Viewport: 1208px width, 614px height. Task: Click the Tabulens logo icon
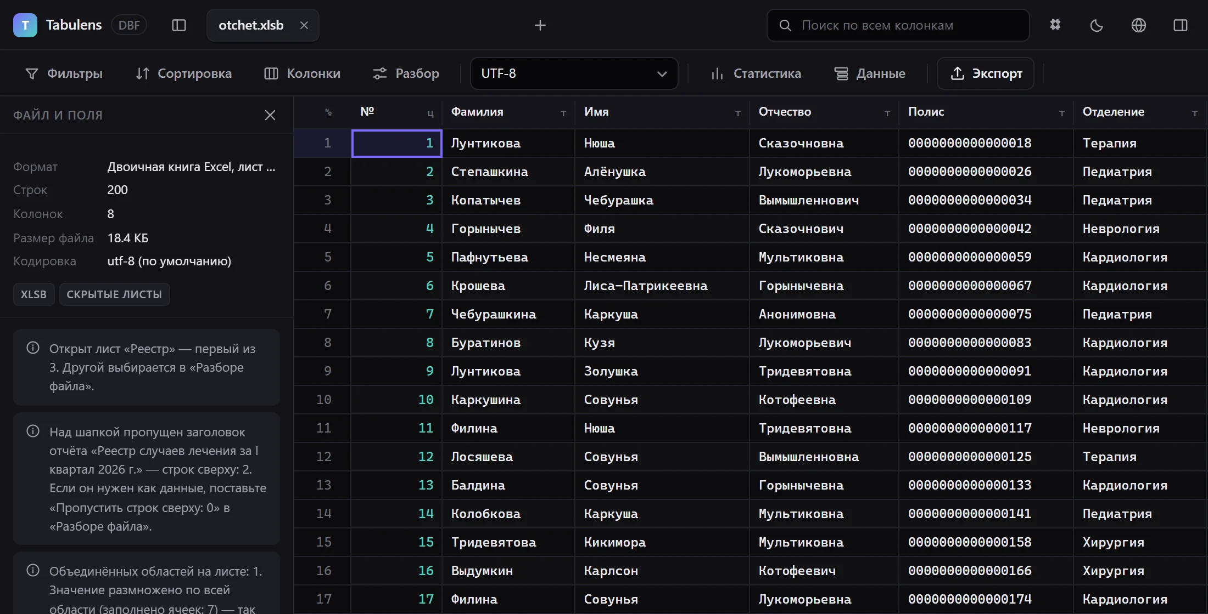pos(25,25)
